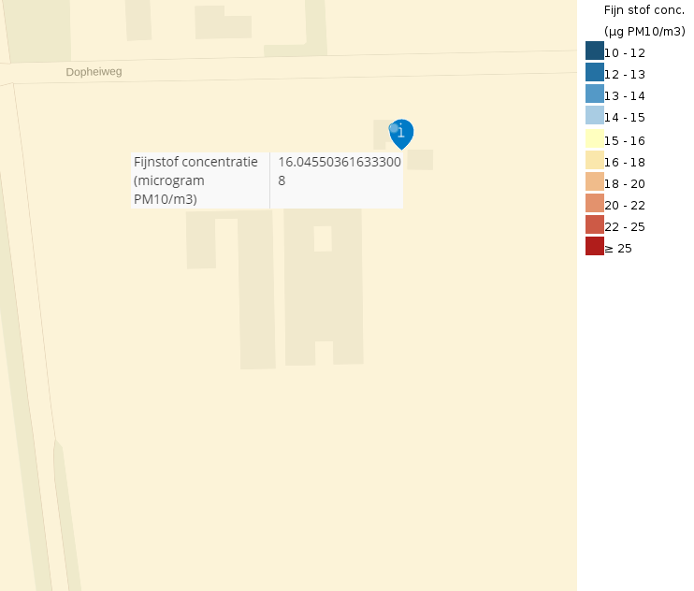Click the ≥ 25 legend label

point(618,249)
